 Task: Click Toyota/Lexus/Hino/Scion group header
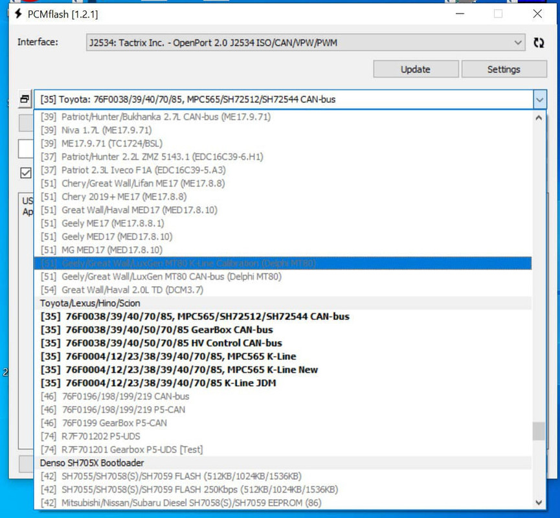tap(282, 303)
